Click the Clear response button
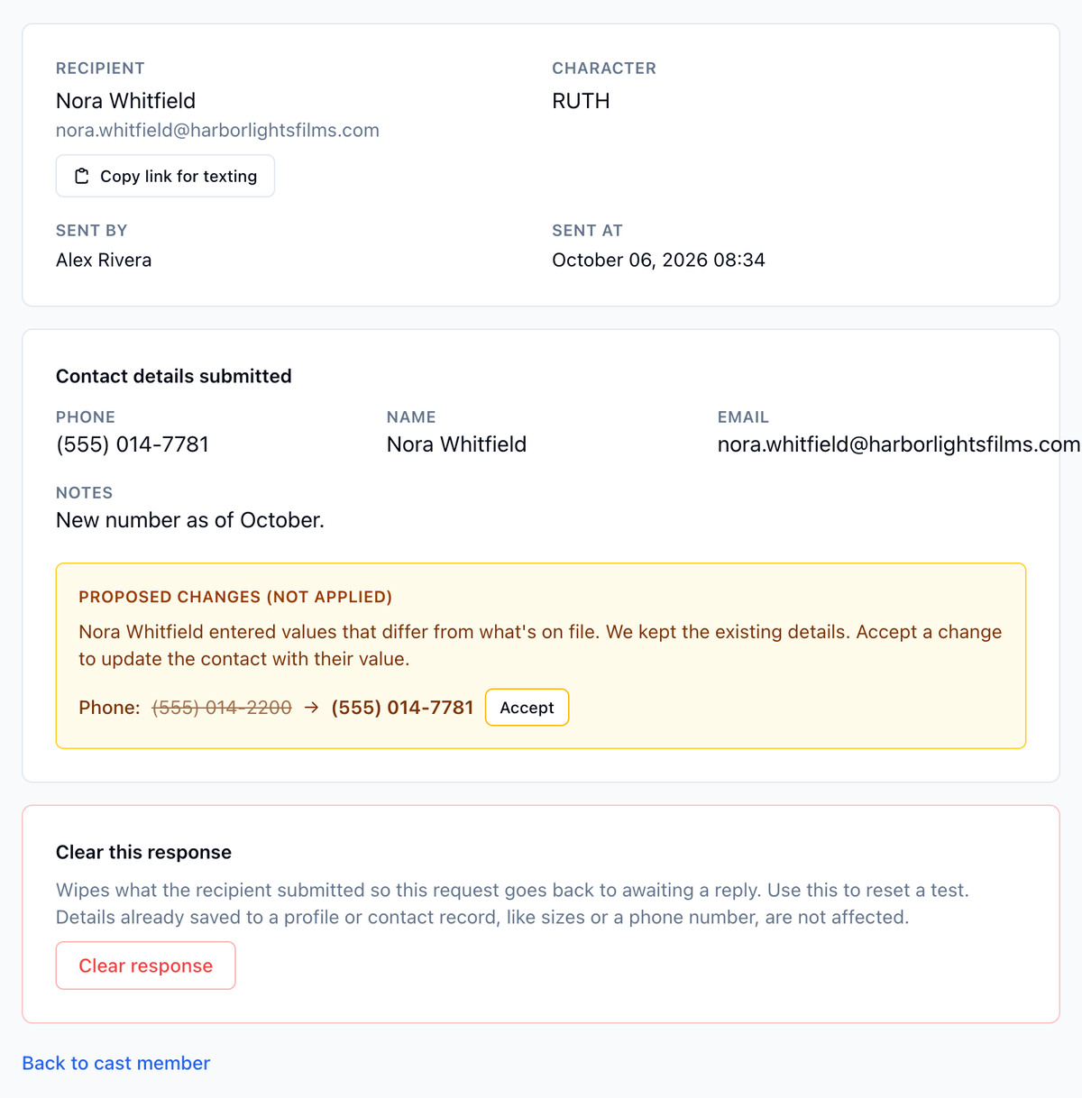Screen dimensions: 1082x1098 146,965
